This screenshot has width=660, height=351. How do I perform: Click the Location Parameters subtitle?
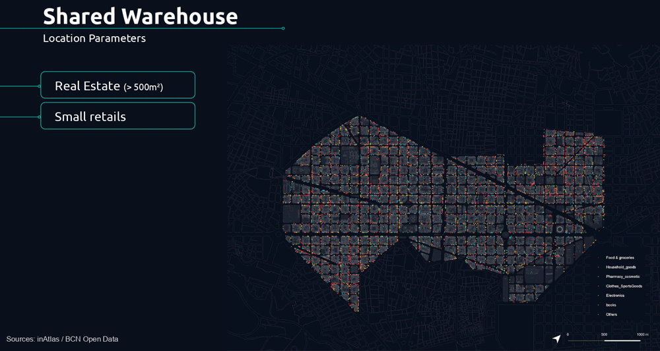click(94, 38)
